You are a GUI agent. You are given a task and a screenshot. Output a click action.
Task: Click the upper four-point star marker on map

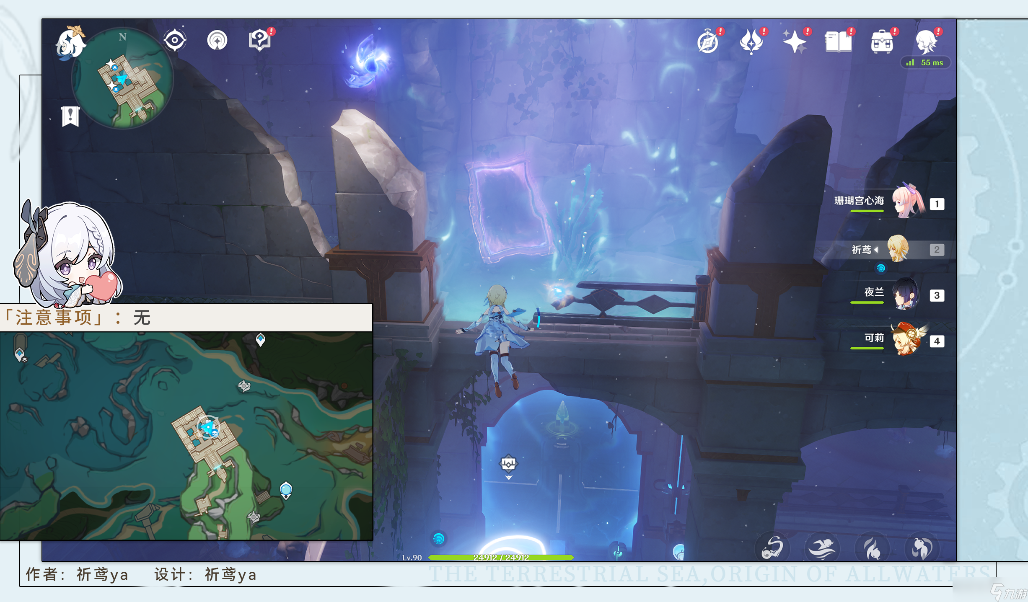pyautogui.click(x=244, y=386)
